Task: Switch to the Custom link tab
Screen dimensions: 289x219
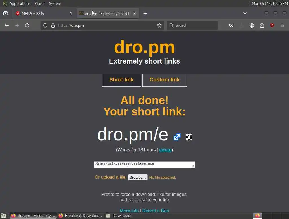Action: pos(165,80)
